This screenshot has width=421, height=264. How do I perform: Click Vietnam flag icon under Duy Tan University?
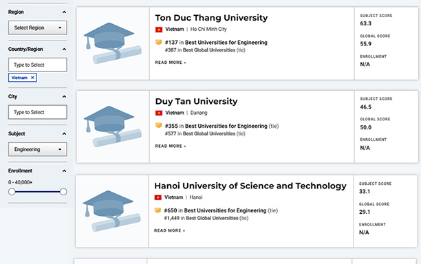click(x=159, y=113)
